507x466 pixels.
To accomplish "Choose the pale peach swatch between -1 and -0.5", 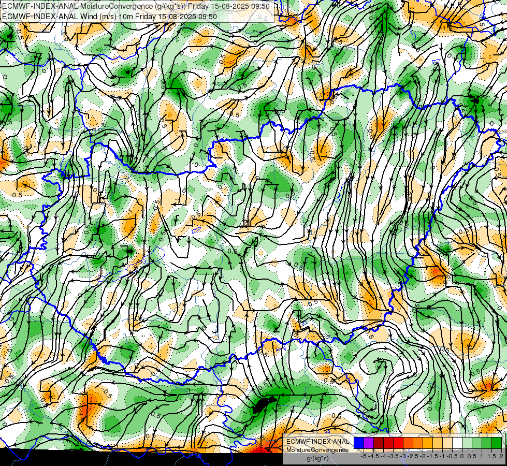I will [447, 443].
